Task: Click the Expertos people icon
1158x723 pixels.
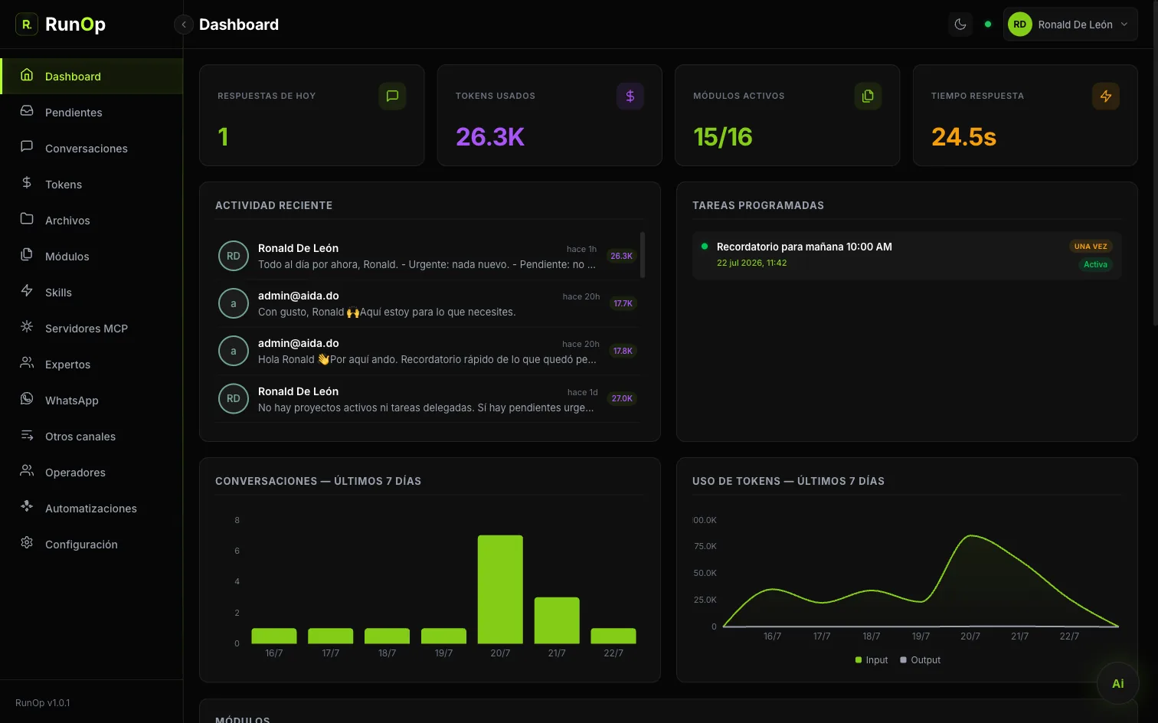Action: [27, 363]
